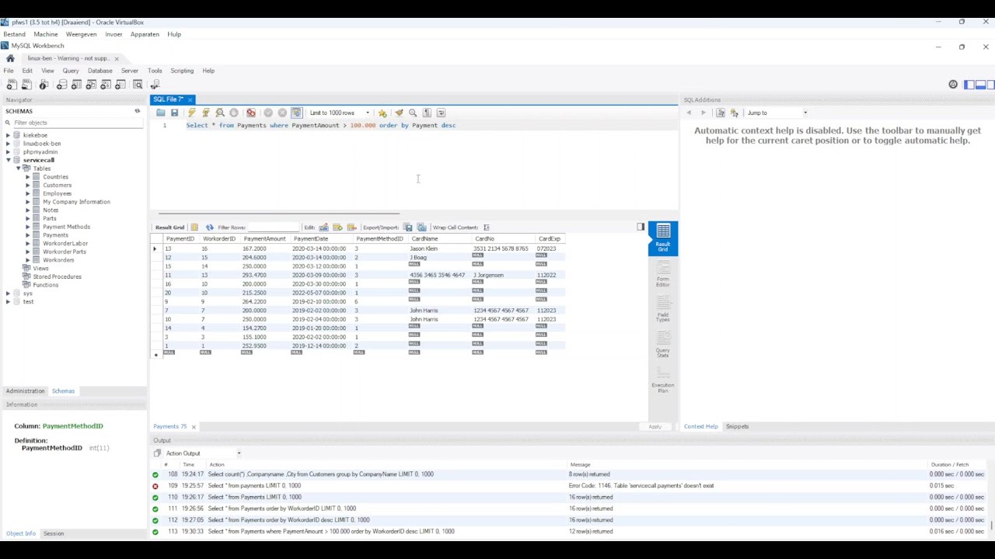Click the Rollback transaction icon
This screenshot has width=995, height=559.
click(282, 113)
